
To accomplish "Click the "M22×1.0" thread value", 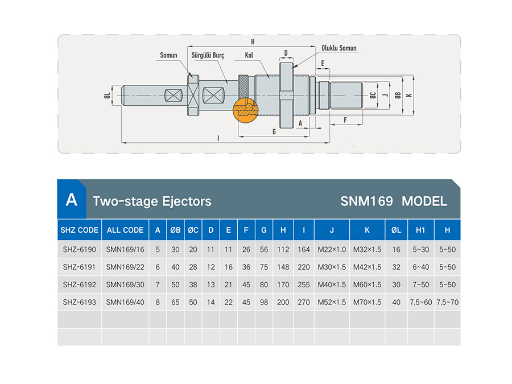I will pyautogui.click(x=332, y=250).
